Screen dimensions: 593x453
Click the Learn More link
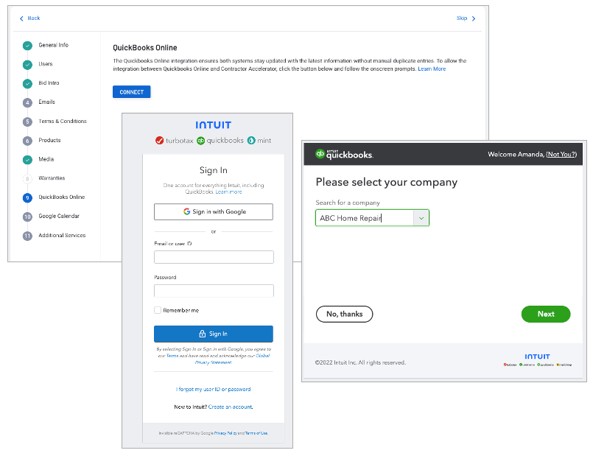[432, 68]
